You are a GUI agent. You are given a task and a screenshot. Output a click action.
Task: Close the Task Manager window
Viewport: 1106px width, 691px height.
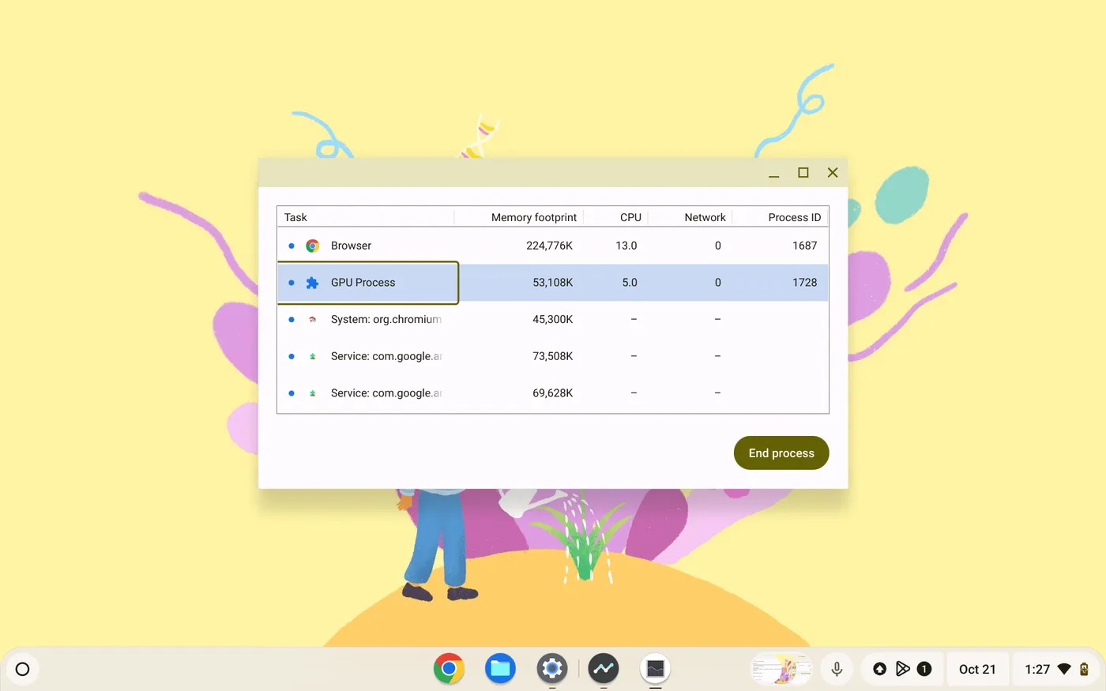tap(833, 173)
